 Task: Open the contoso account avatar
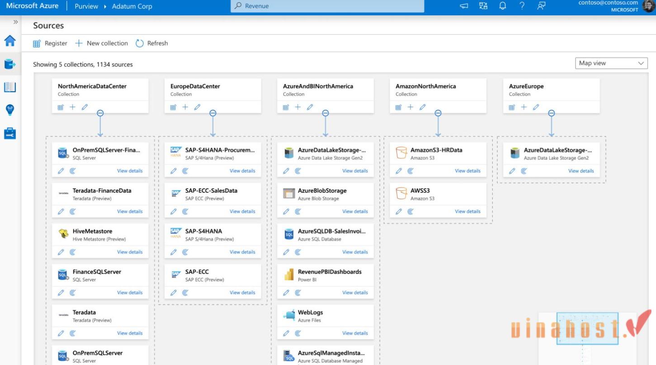click(x=649, y=6)
